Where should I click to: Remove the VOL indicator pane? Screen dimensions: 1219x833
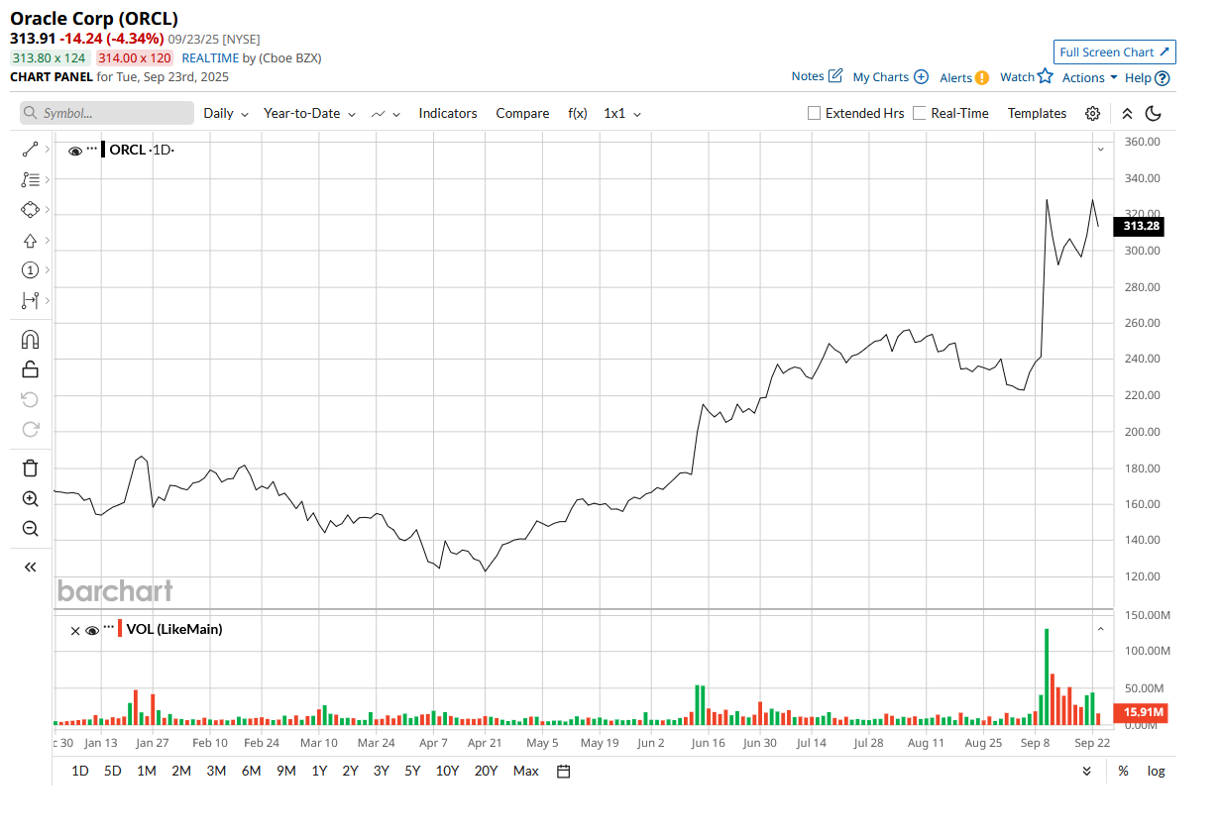(x=75, y=630)
